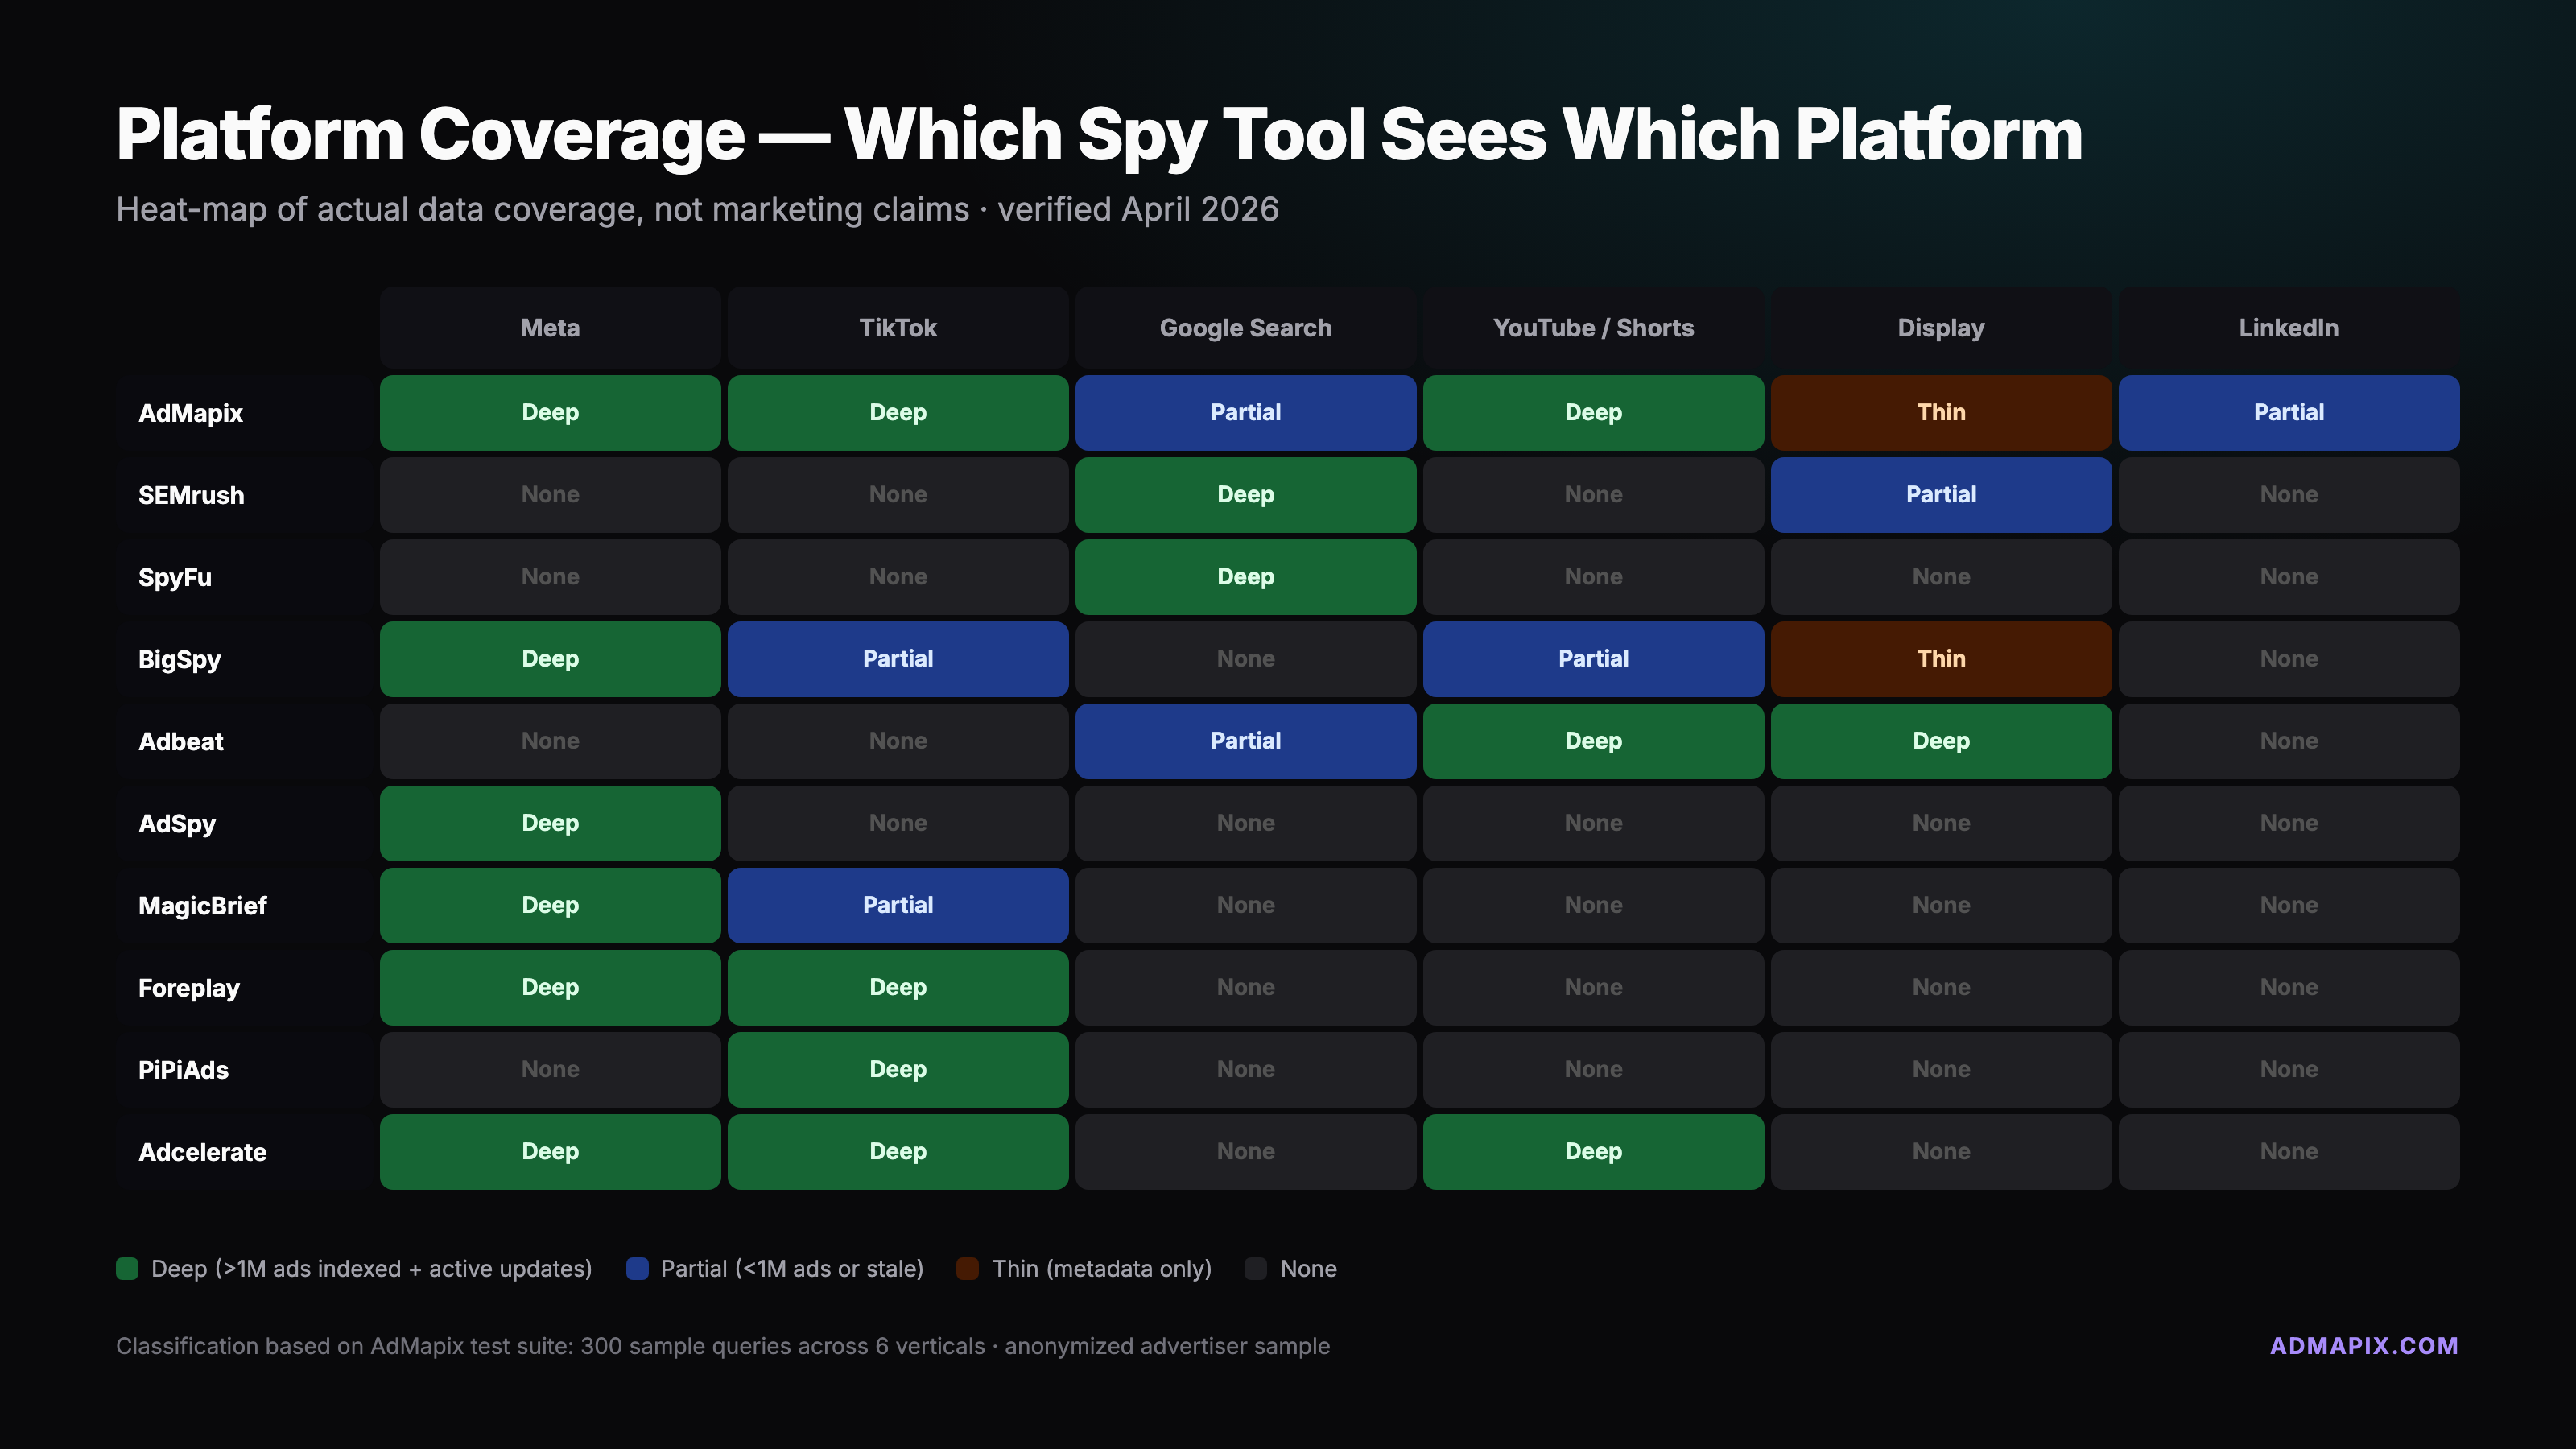Click the SEMrush row label
2576x1449 pixels.
191,495
